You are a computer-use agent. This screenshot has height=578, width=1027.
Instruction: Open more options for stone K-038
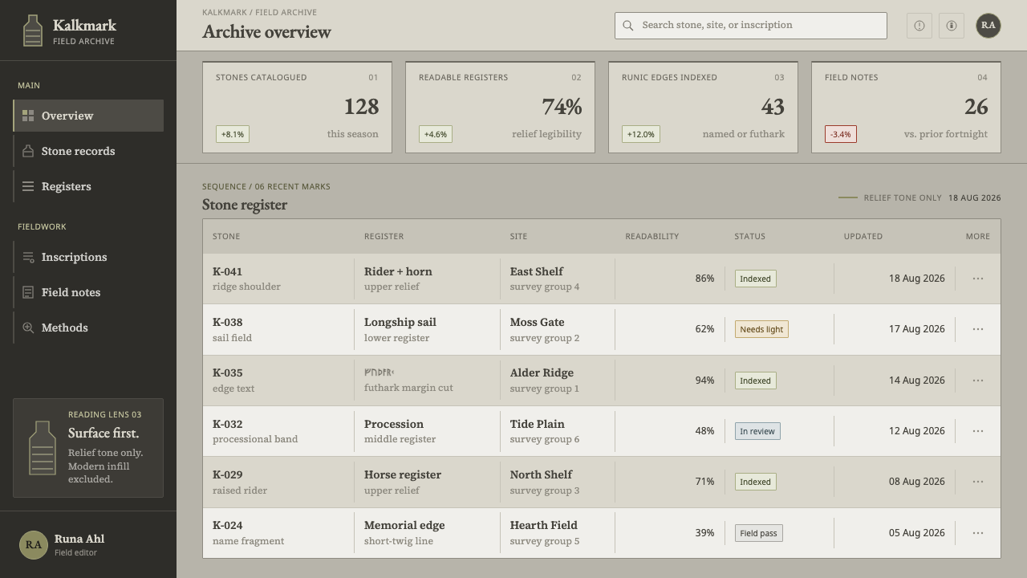pos(977,329)
